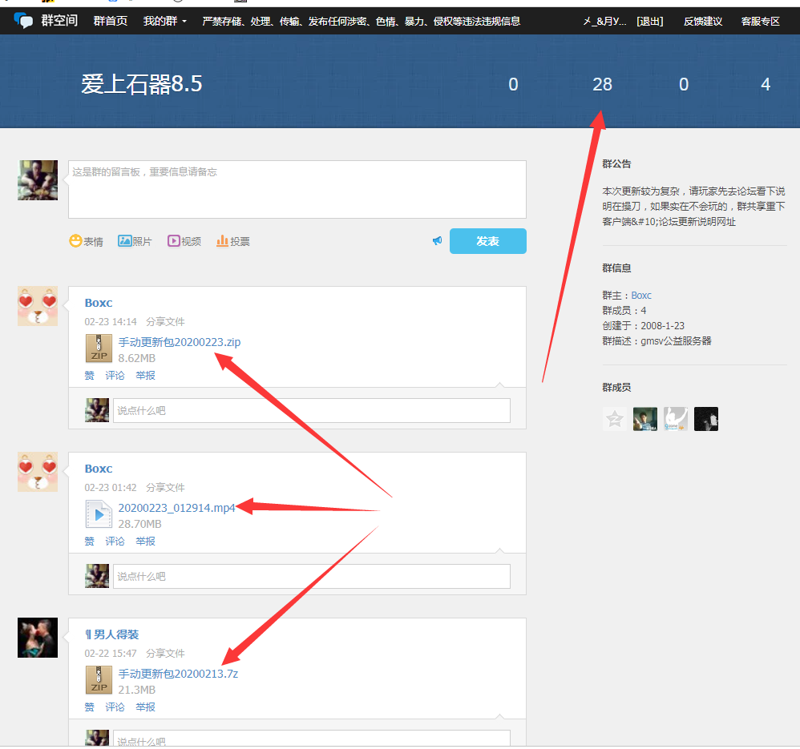Viewport: 800px width, 749px height.
Task: Click the message board text input area
Action: [x=297, y=189]
